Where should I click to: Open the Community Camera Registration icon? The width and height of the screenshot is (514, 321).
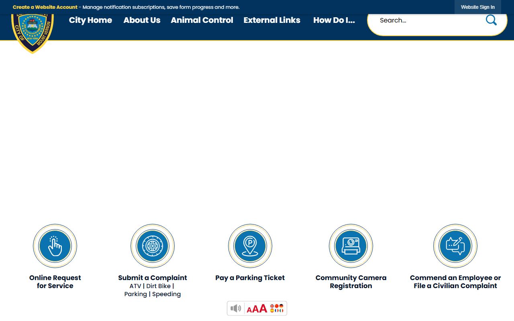(351, 246)
